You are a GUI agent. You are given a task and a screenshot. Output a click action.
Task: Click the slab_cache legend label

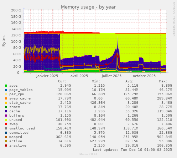[20, 103]
